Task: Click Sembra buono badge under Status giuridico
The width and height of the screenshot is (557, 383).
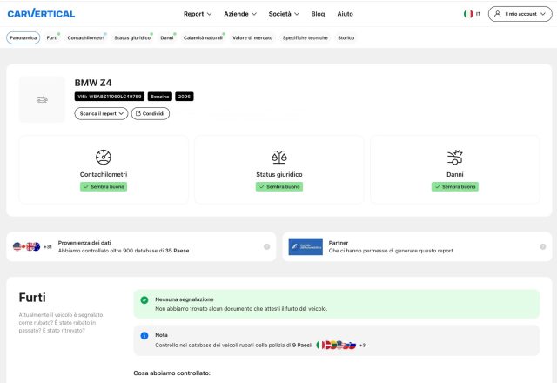Action: pyautogui.click(x=279, y=186)
